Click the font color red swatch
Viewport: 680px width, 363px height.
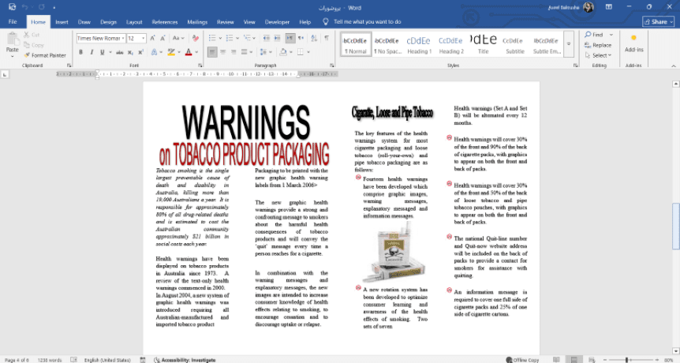(x=188, y=53)
